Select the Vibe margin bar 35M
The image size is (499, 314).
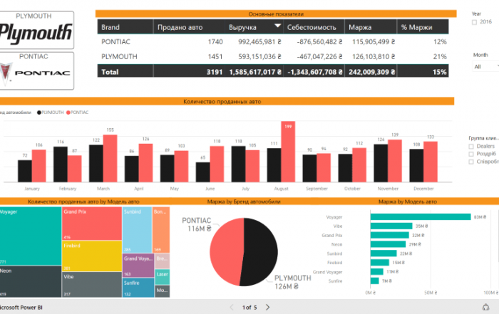391,226
